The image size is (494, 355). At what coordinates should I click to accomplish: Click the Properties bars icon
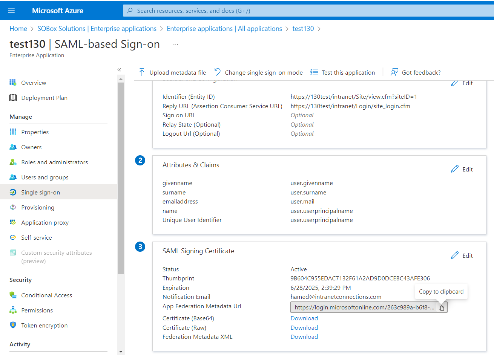coord(13,132)
